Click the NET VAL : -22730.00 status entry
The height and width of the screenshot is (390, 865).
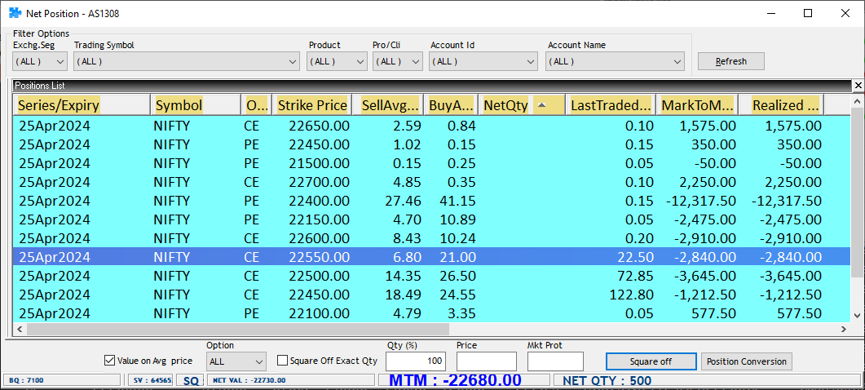249,380
